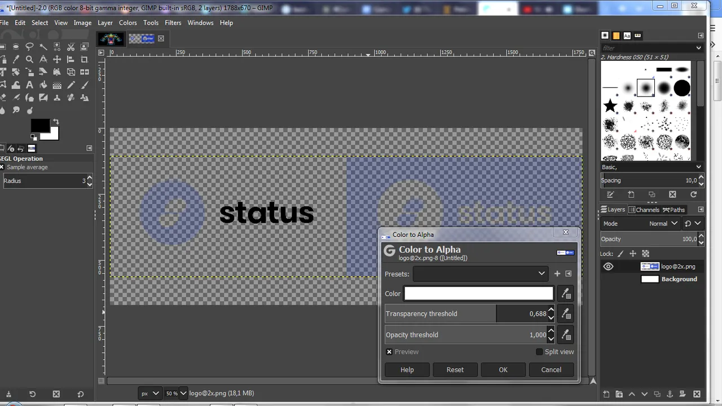Select the Zoom magnifier tool
Viewport: 722px width, 406px height.
29,59
